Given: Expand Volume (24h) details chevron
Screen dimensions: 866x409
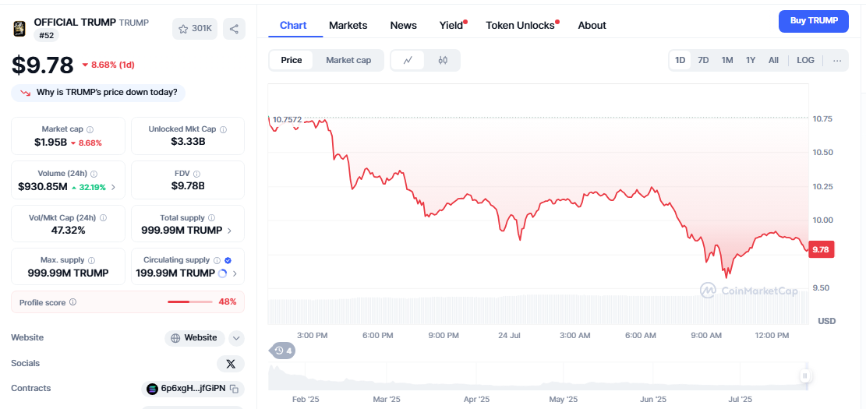Looking at the screenshot, I should (x=113, y=187).
